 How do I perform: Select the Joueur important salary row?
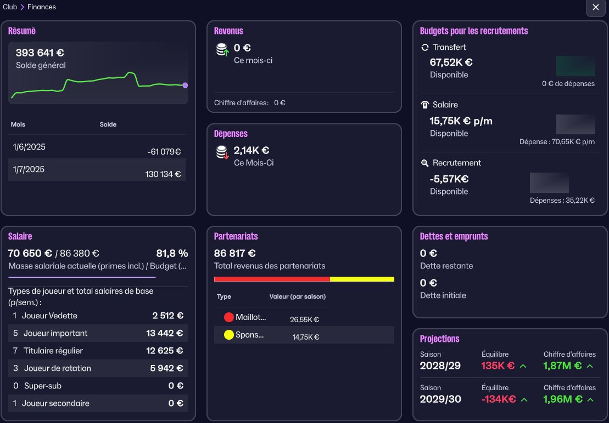click(98, 333)
